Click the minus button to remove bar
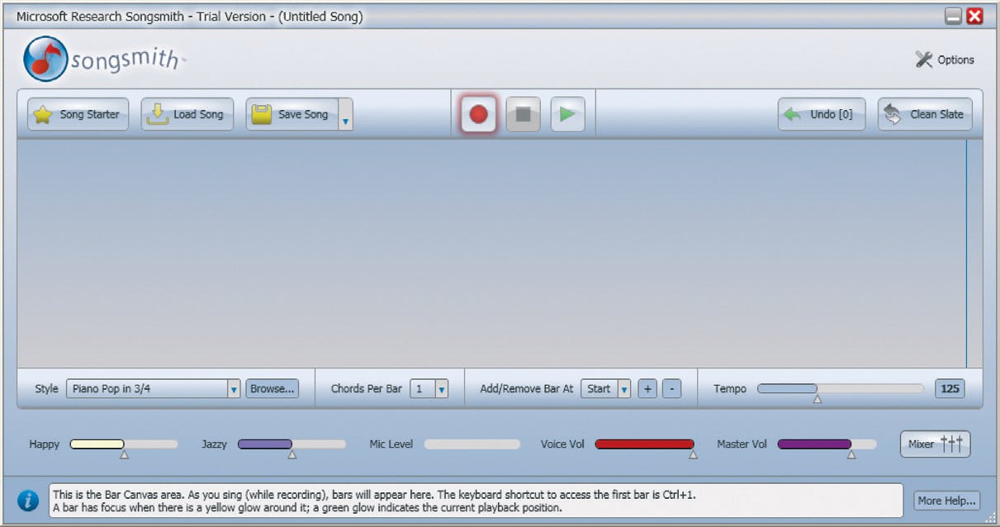The image size is (1000, 527). [x=672, y=388]
